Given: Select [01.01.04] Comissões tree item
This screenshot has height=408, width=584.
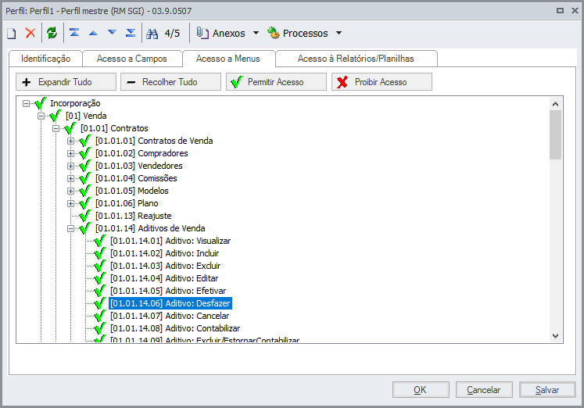Looking at the screenshot, I should click(136, 178).
